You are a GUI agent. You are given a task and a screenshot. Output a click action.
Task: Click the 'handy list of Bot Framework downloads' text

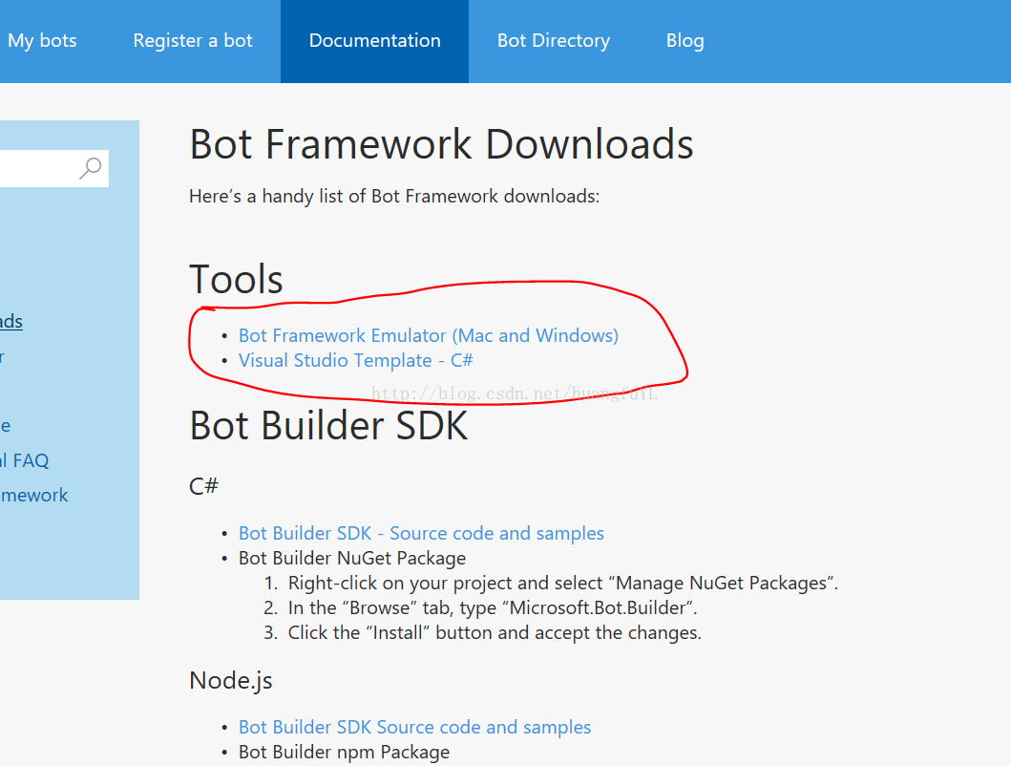point(394,196)
